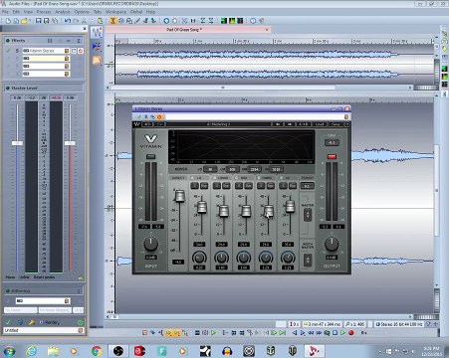Image resolution: width=449 pixels, height=358 pixels.
Task: Click the New file icon in the toolbar
Action: (x=8, y=21)
